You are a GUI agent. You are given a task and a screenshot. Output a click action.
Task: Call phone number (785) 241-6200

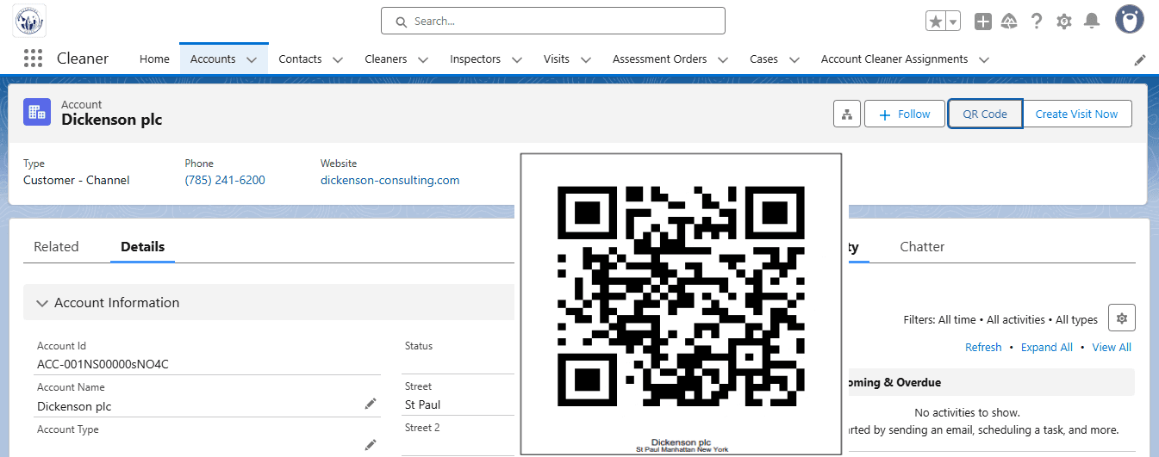[225, 180]
